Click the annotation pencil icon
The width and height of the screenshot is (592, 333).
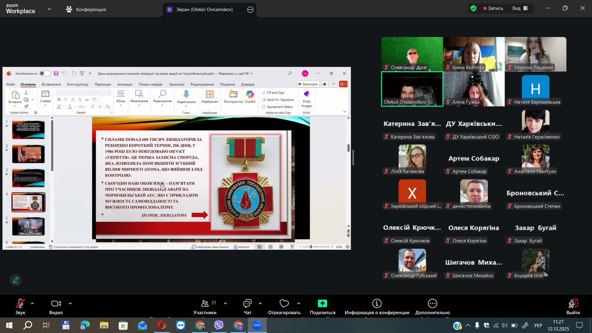[16, 280]
